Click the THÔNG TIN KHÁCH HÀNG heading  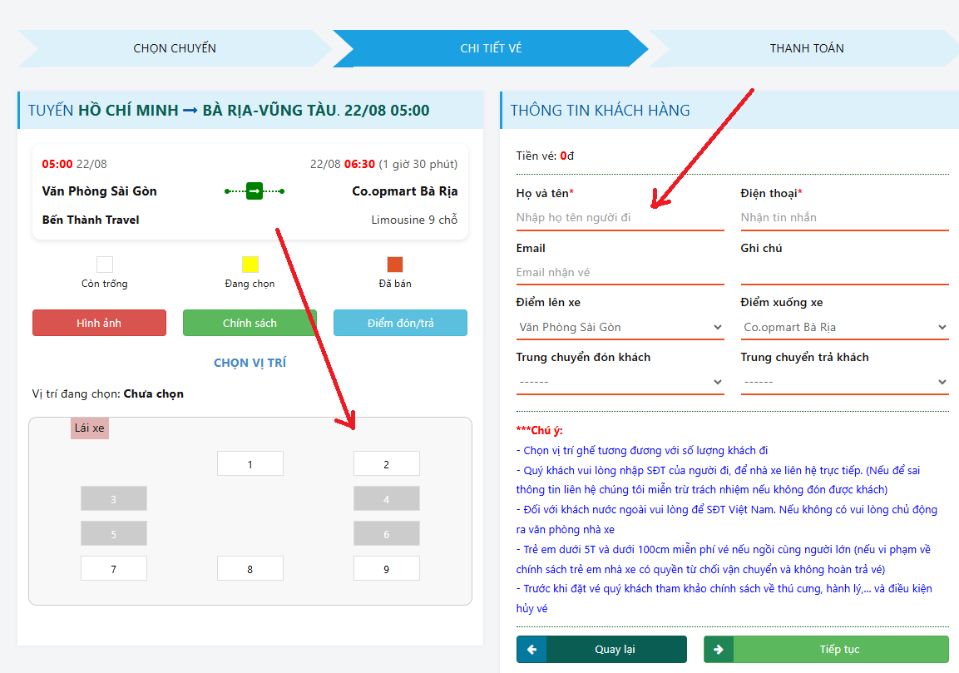(x=600, y=111)
